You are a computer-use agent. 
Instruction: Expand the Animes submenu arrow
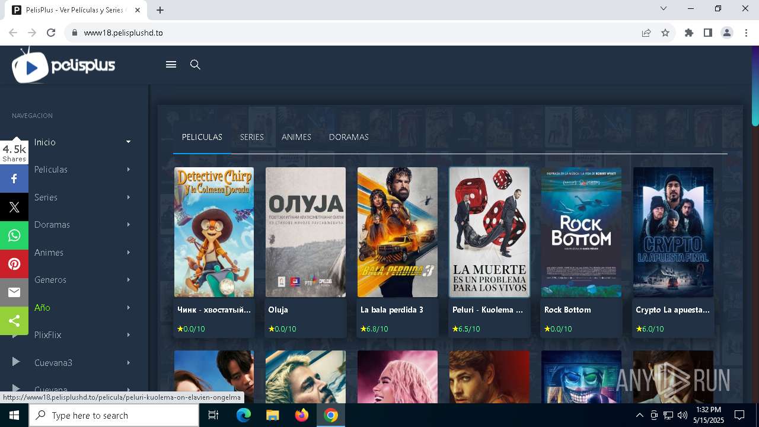click(x=128, y=252)
